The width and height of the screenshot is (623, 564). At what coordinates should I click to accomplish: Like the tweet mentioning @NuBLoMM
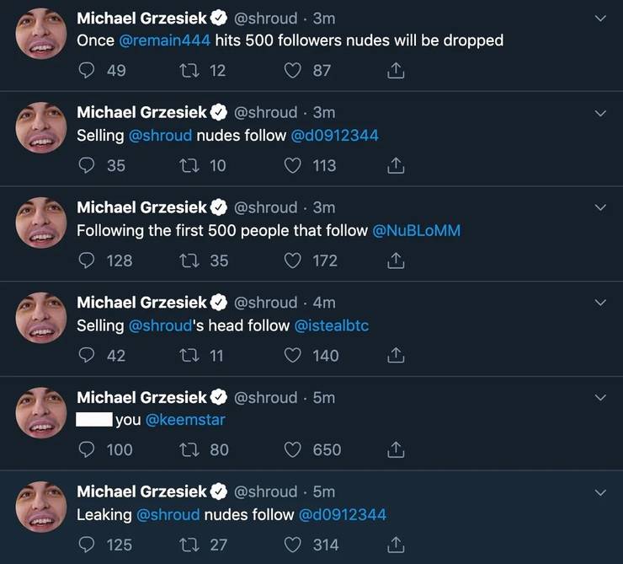pos(294,261)
